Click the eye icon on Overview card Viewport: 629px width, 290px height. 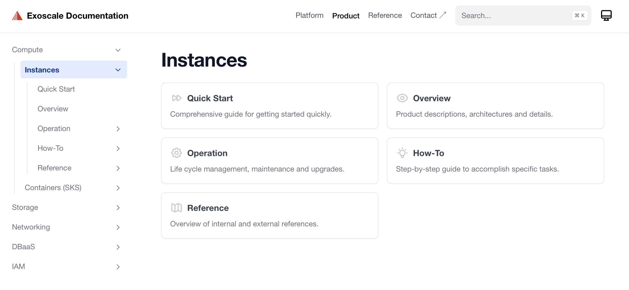(402, 98)
